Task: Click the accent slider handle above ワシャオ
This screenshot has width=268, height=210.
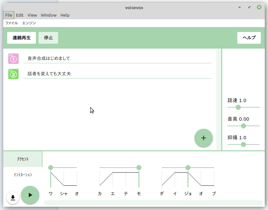Action: pyautogui.click(x=51, y=168)
